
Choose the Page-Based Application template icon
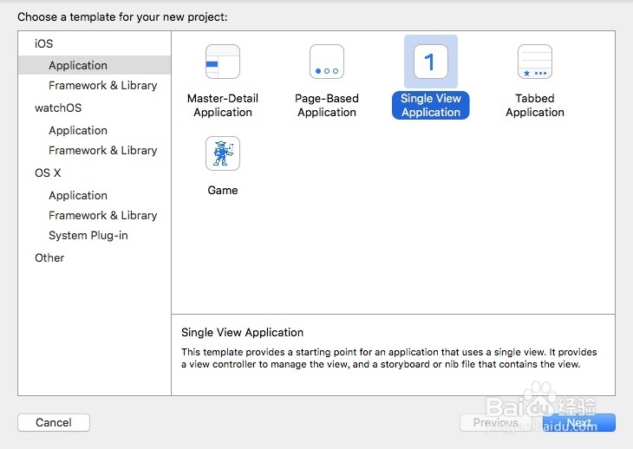[327, 62]
